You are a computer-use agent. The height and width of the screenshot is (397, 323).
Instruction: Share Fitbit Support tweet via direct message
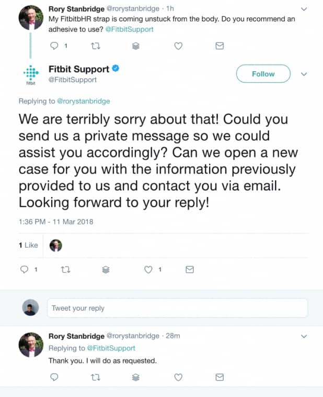(x=190, y=270)
